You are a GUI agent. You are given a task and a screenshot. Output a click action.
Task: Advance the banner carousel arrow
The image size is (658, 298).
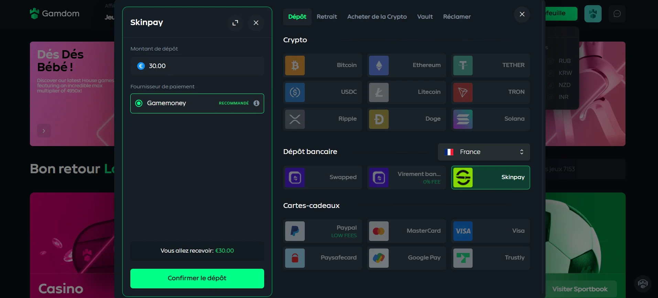(44, 131)
